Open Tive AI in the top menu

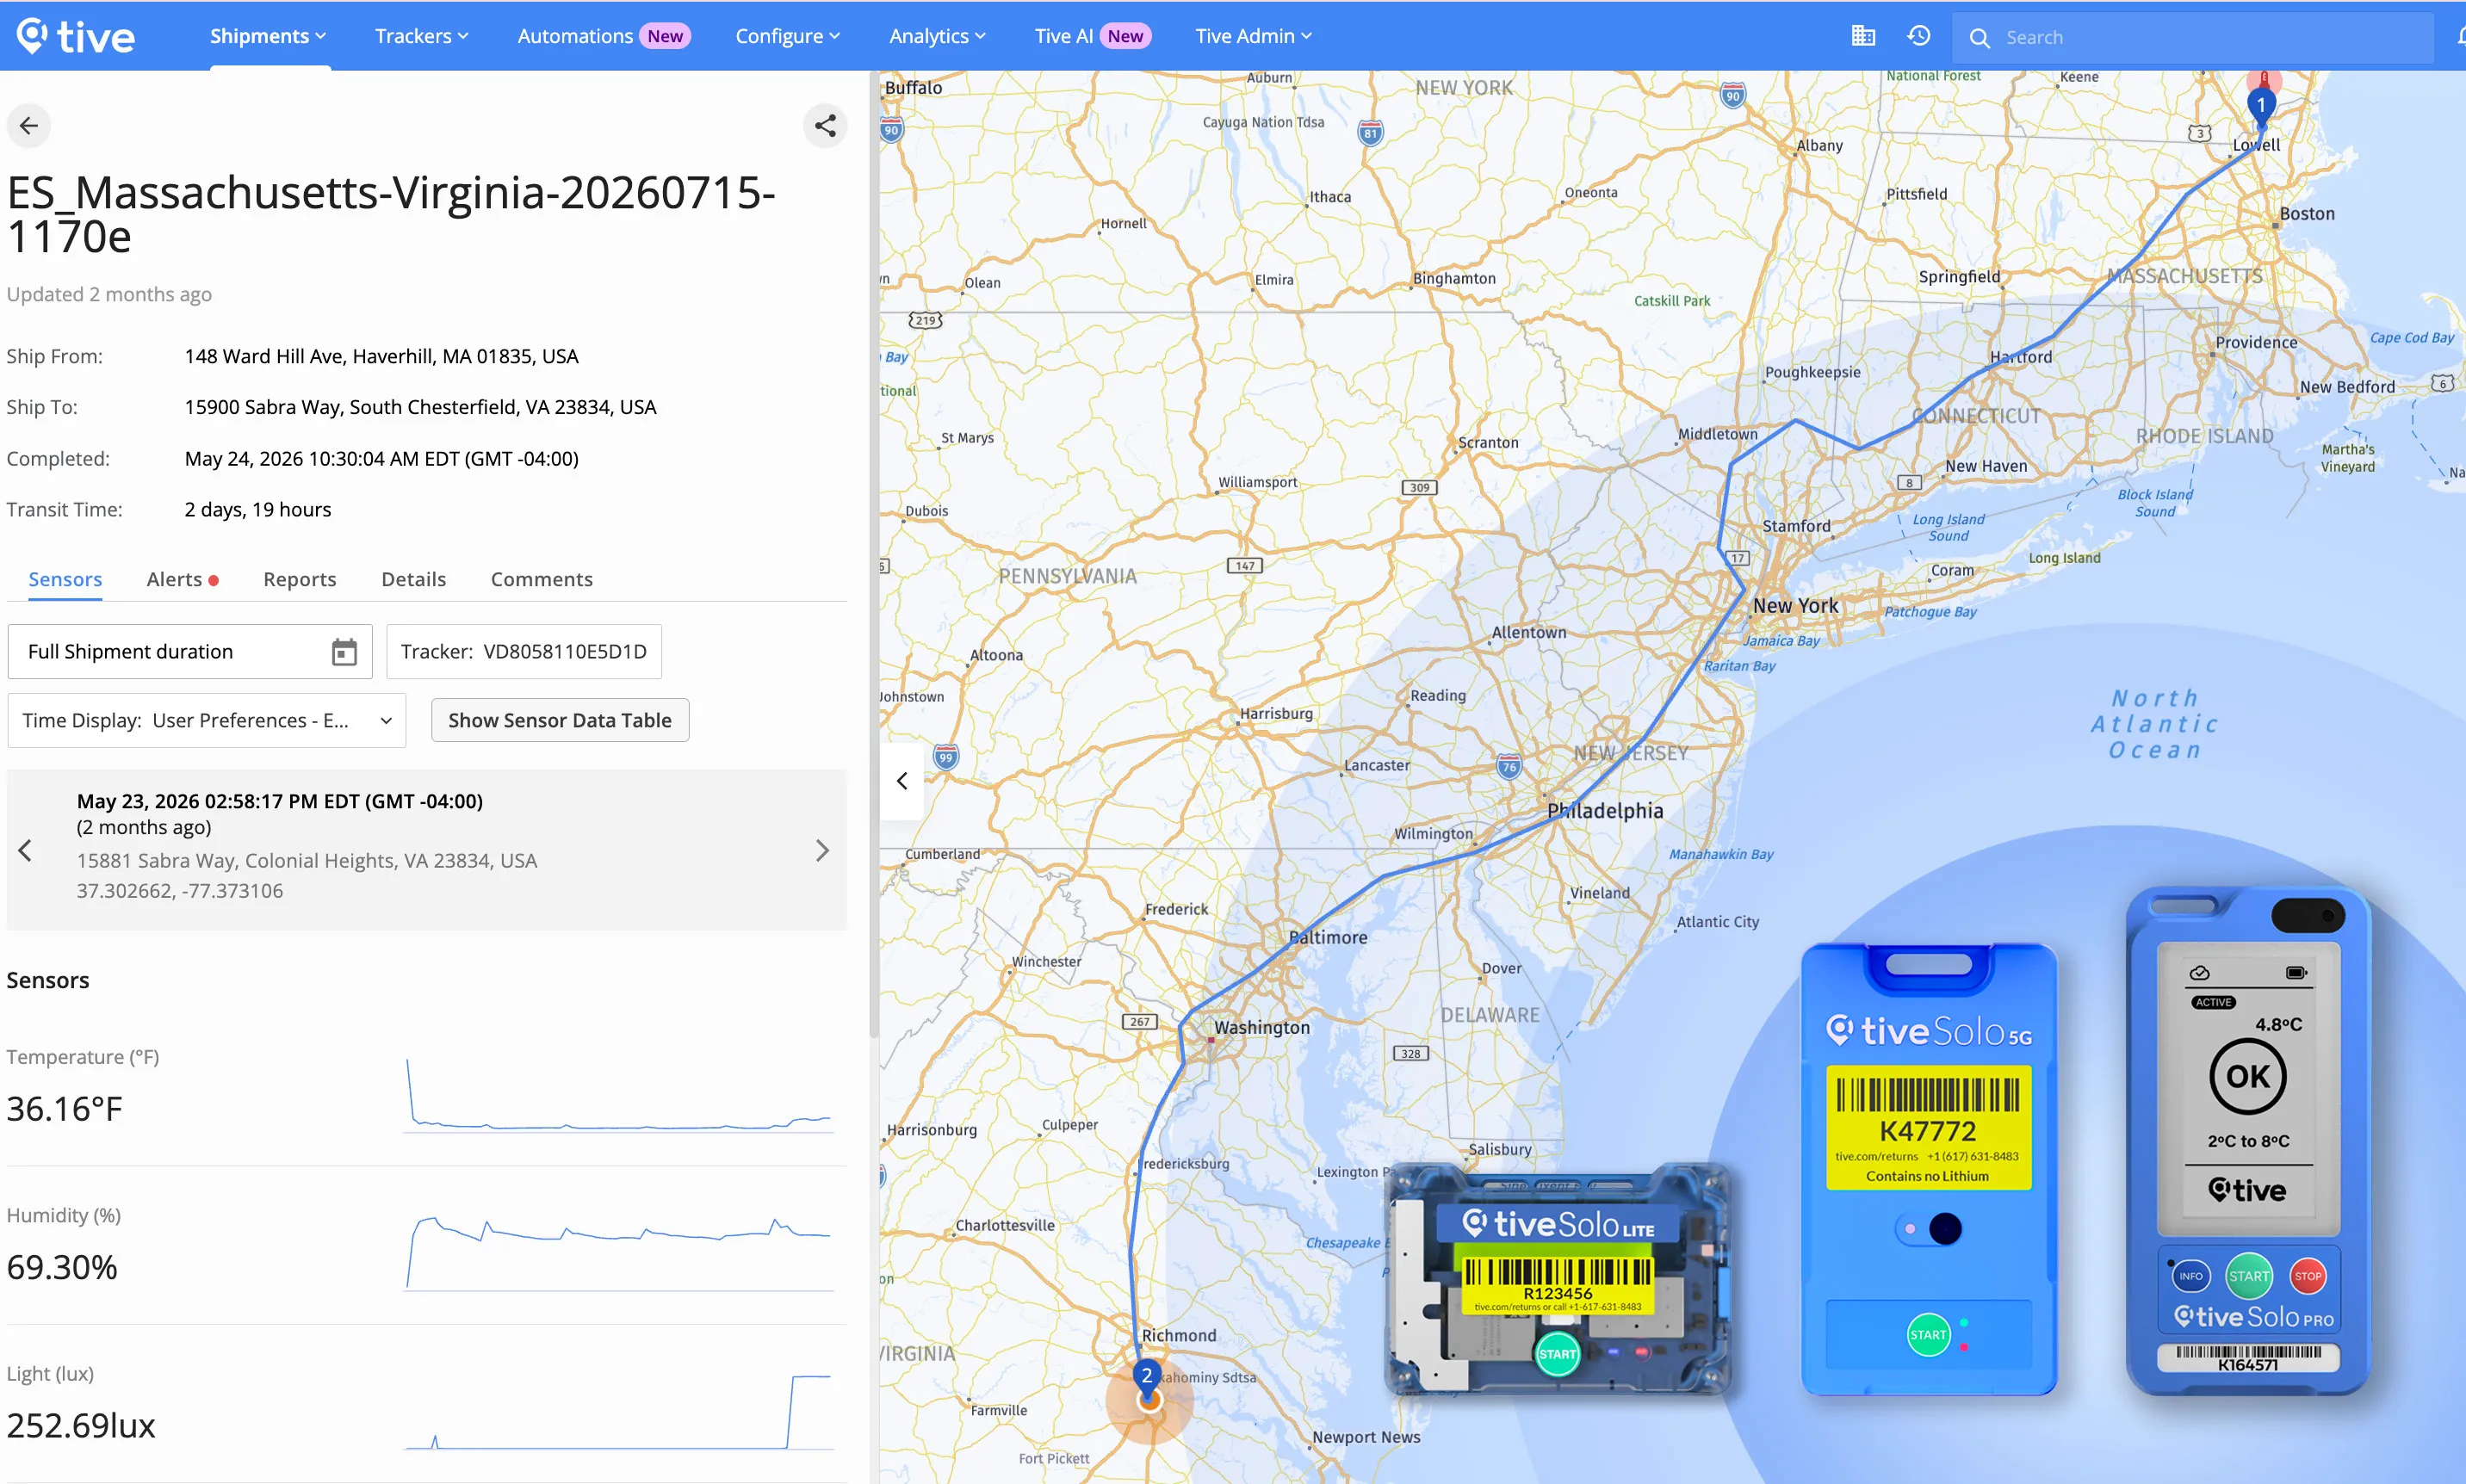click(1092, 36)
